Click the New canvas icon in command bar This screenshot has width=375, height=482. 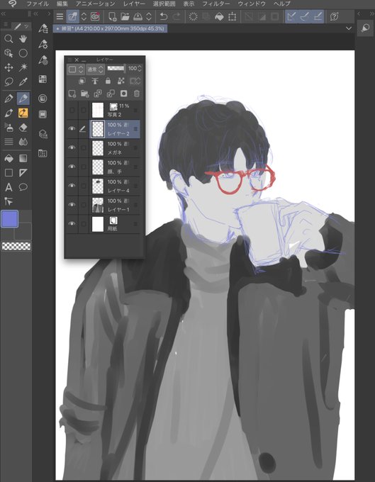(x=112, y=16)
